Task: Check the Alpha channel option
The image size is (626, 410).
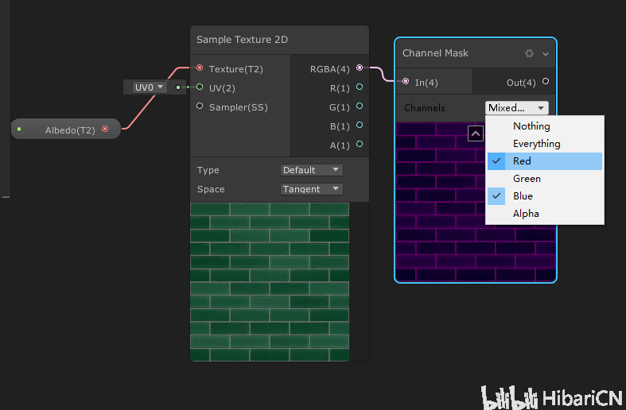Action: coord(545,214)
